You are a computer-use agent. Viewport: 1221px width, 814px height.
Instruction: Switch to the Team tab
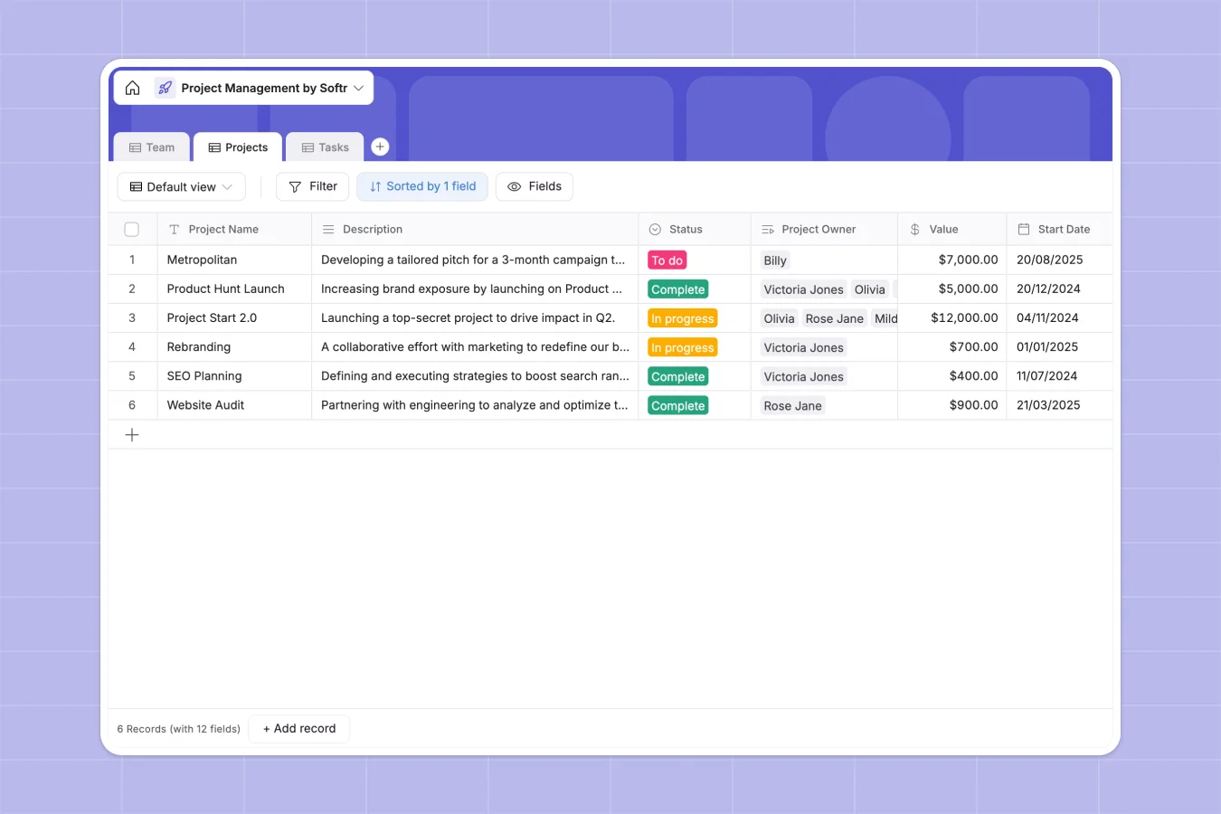pyautogui.click(x=151, y=147)
